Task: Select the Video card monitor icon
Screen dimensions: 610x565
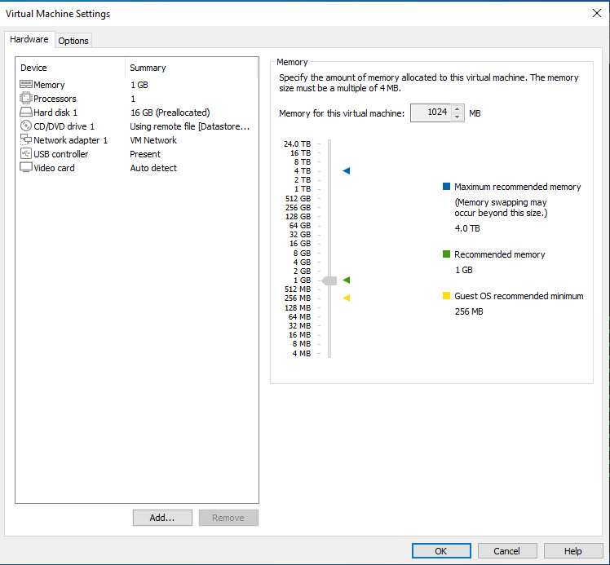Action: click(x=25, y=168)
